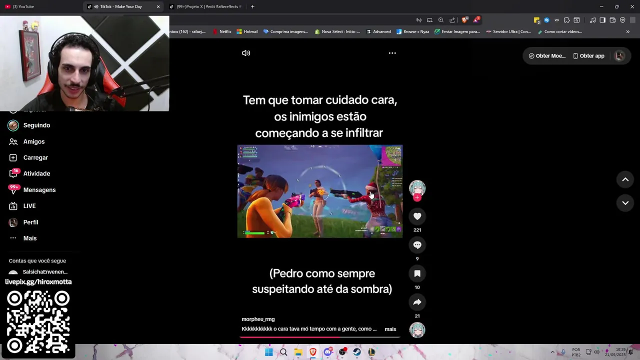Open the extensions puzzle-piece menu
This screenshot has width=640, height=360.
point(566,20)
